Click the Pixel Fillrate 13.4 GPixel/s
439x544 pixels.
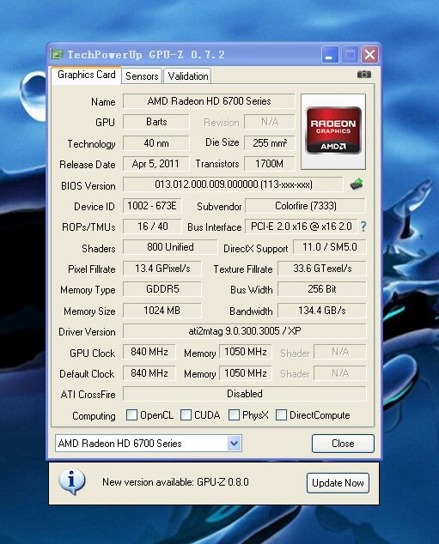tap(162, 269)
